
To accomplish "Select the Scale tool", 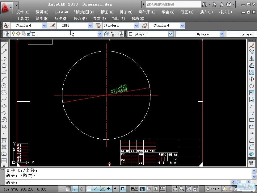I will 252,93.
